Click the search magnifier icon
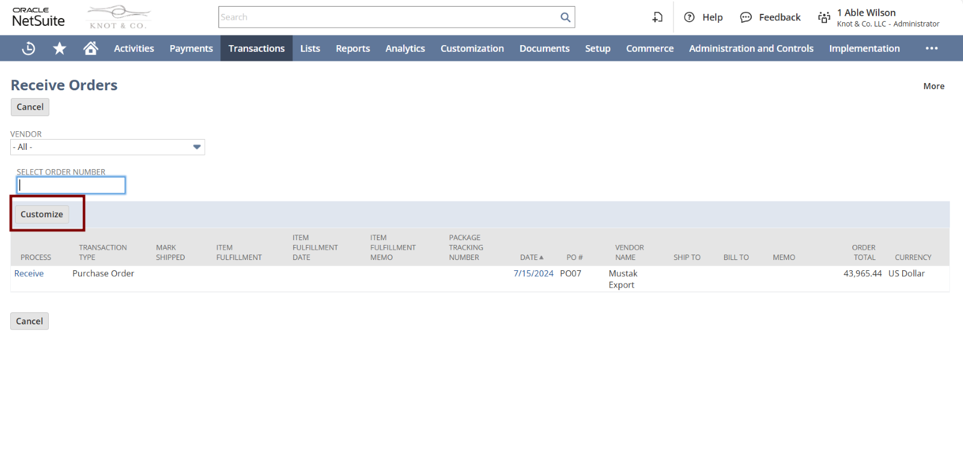The width and height of the screenshot is (963, 467). point(565,17)
